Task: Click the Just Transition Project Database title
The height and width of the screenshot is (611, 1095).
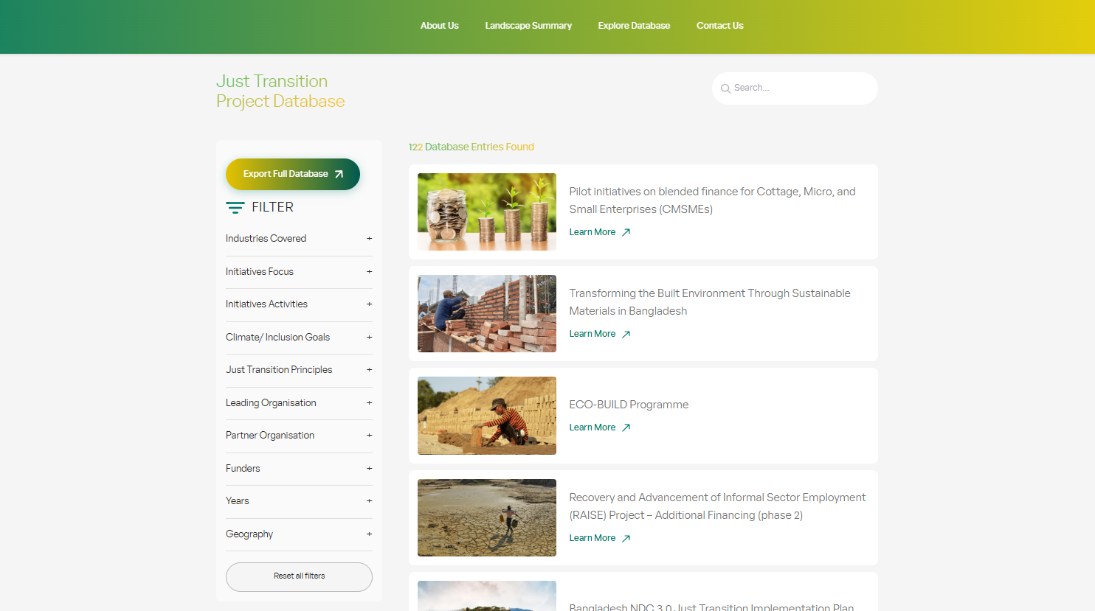Action: (x=280, y=91)
